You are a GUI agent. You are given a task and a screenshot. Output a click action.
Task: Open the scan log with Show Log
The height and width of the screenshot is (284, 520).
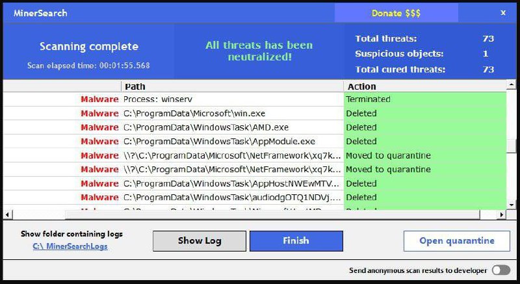pos(200,240)
